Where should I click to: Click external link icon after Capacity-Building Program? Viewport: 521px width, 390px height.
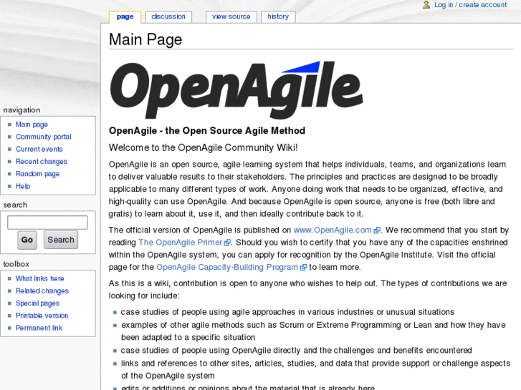point(303,267)
